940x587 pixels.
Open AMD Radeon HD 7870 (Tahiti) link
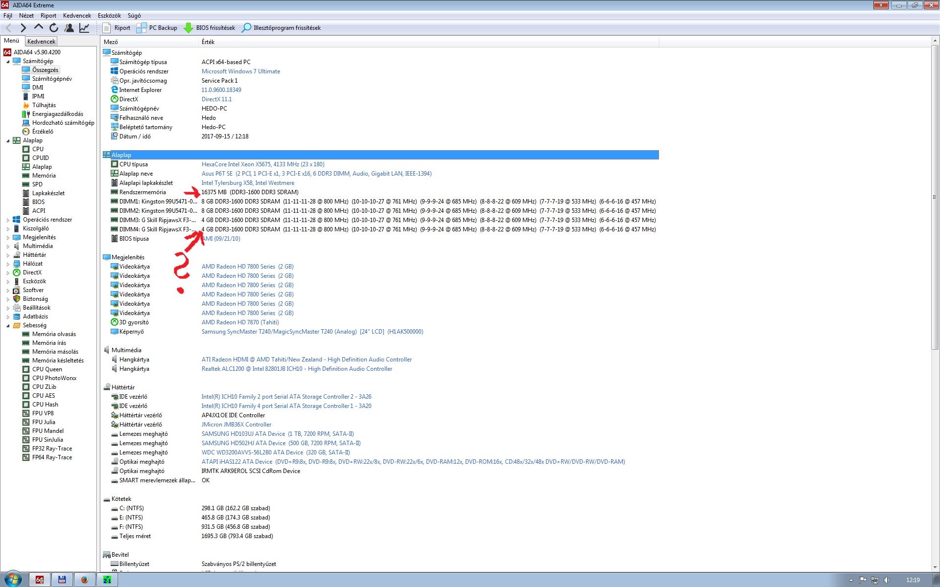click(x=240, y=322)
